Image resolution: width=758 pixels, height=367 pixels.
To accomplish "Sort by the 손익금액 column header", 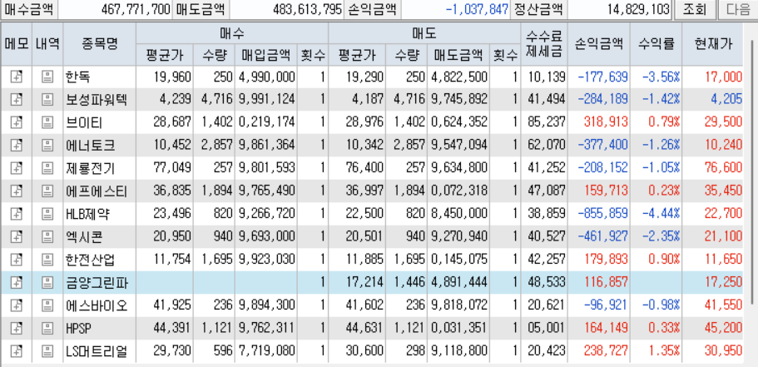I will [599, 44].
